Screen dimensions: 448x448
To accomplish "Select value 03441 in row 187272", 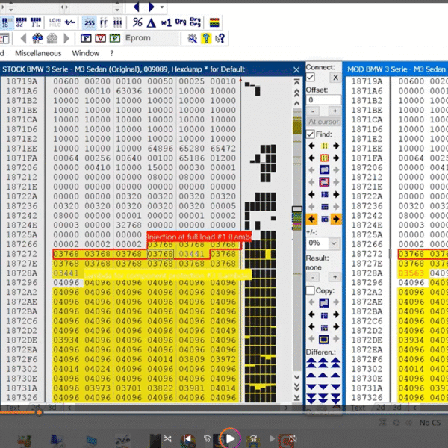I will coord(192,254).
